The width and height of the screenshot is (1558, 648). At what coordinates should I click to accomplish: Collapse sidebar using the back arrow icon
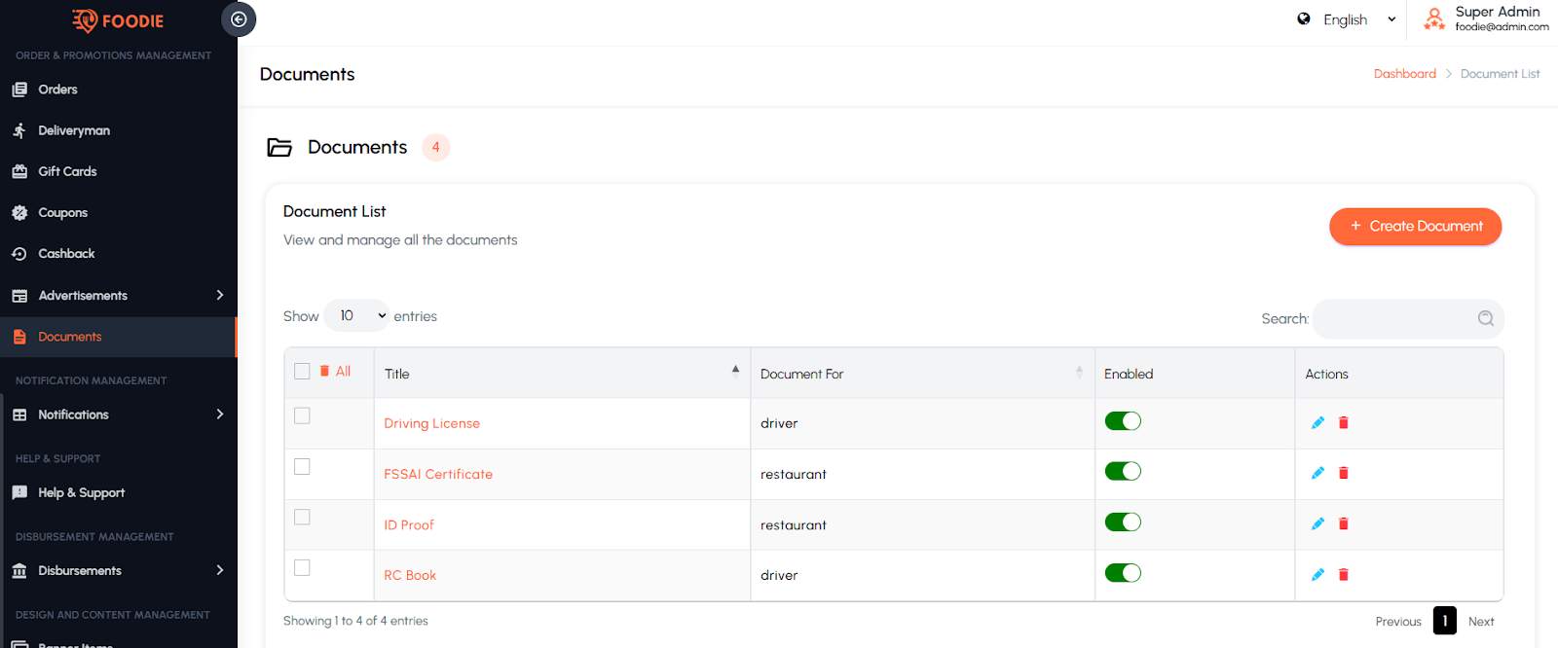pyautogui.click(x=239, y=19)
